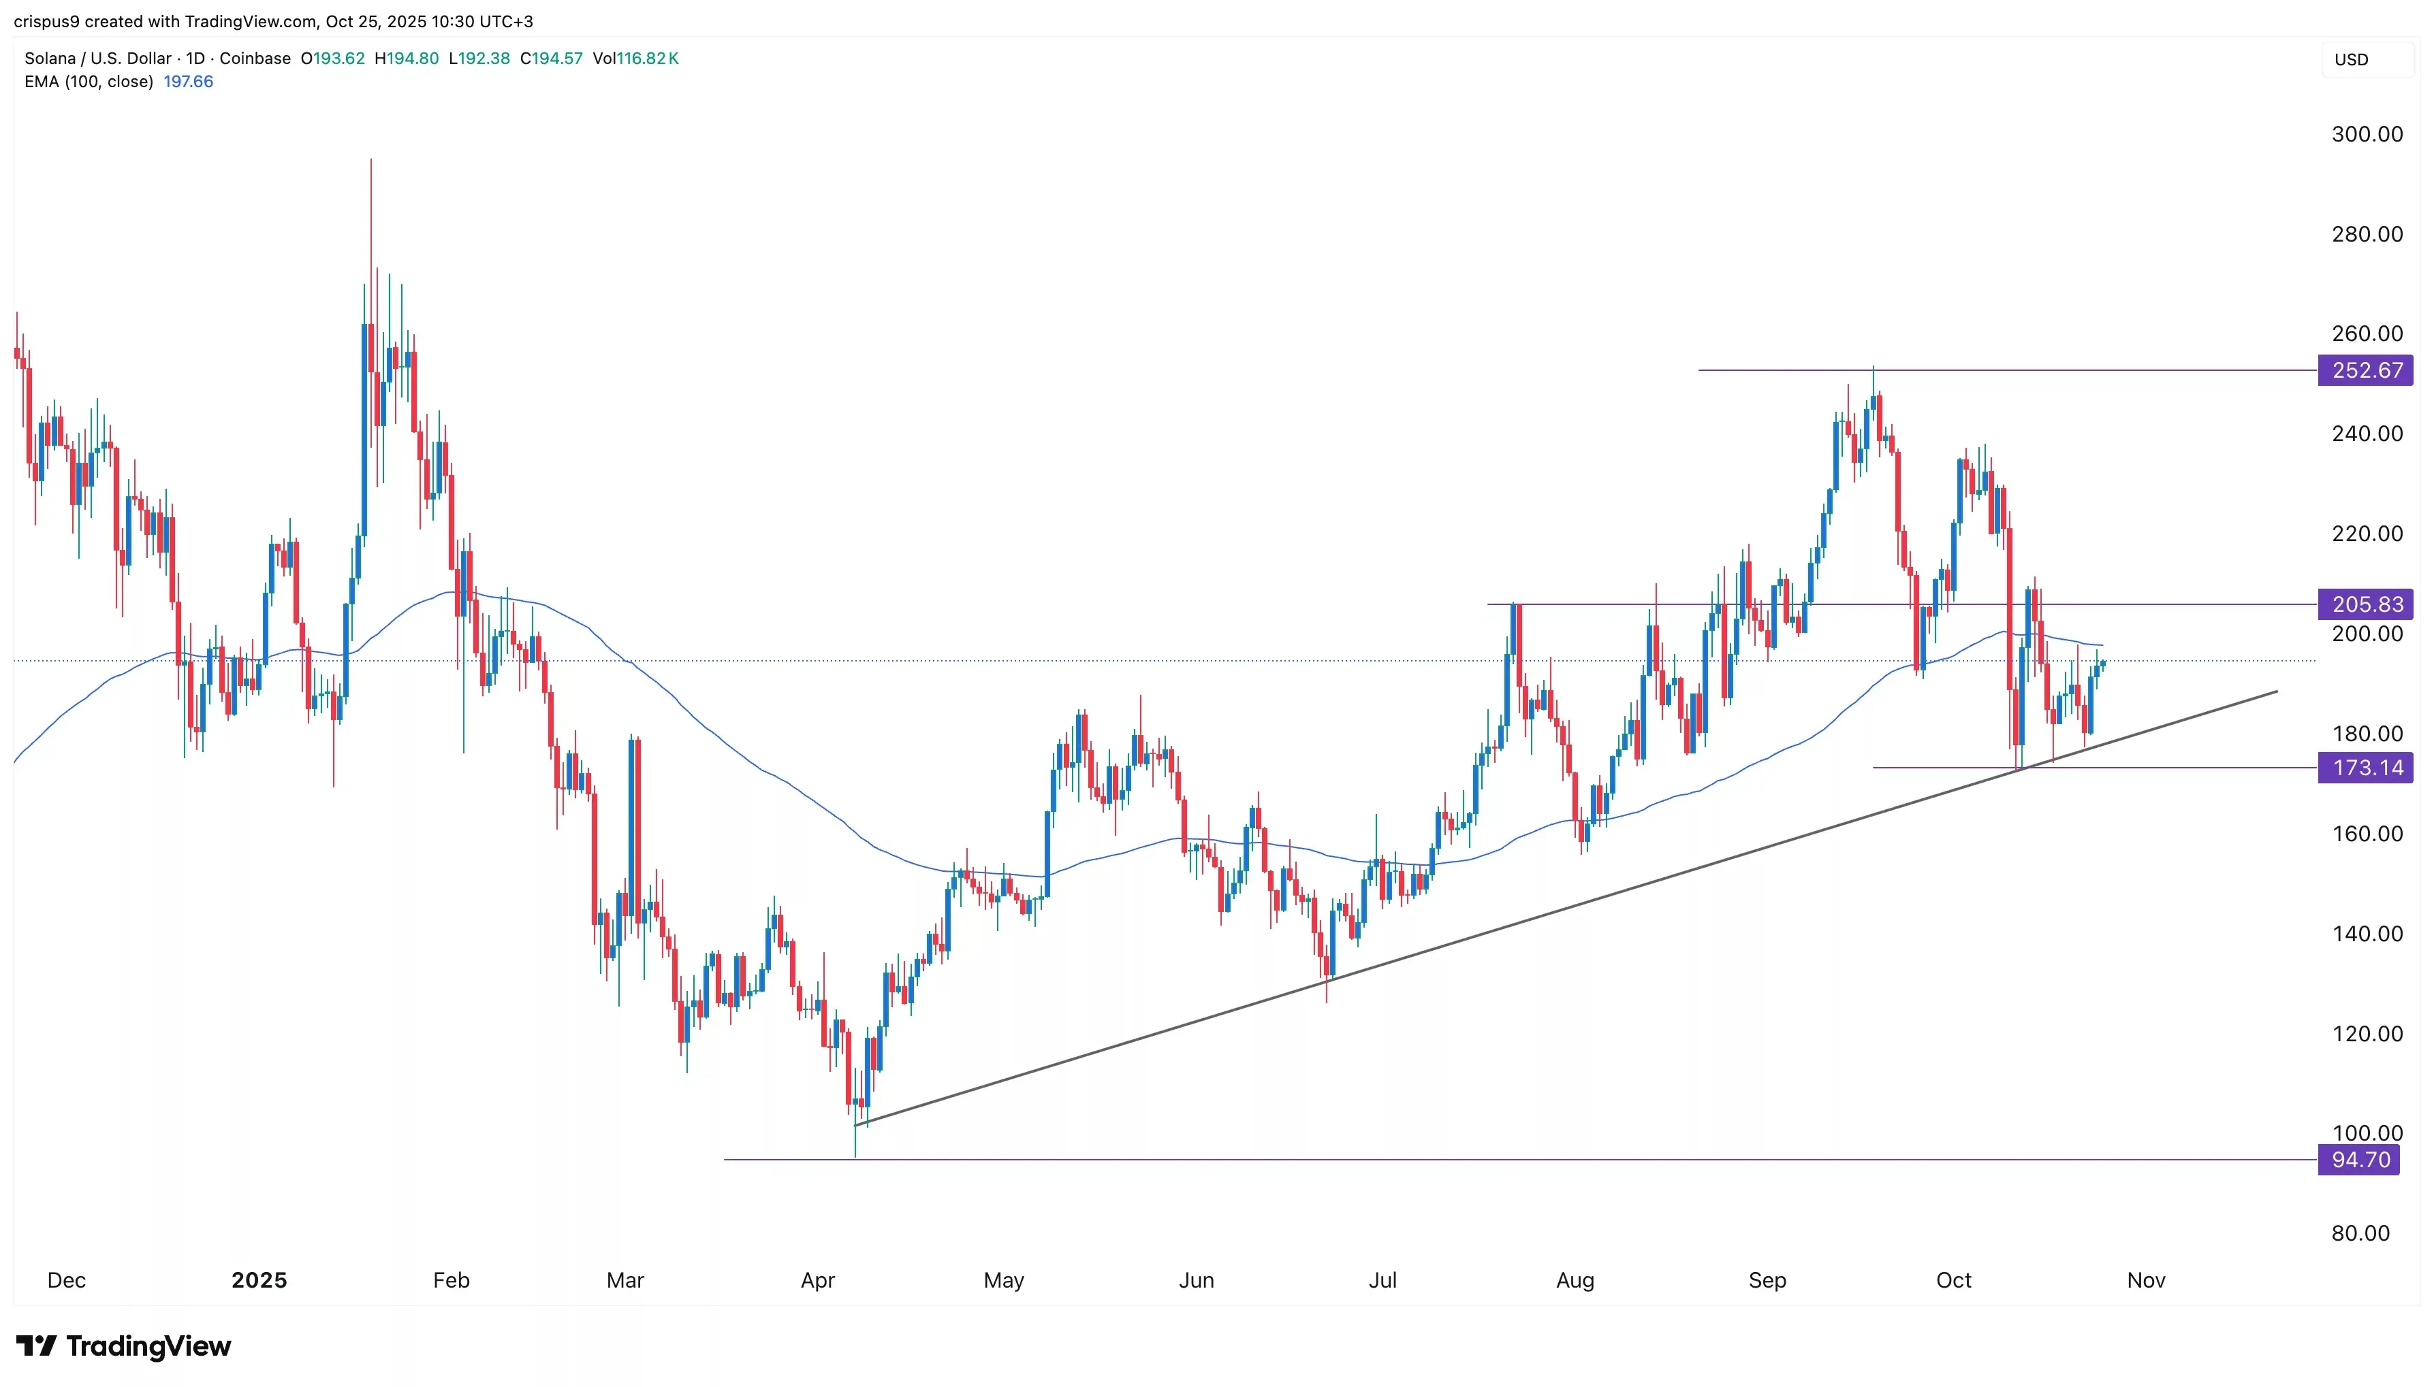Select the 2025 year marker on time axis
This screenshot has width=2434, height=1387.
tap(258, 1280)
